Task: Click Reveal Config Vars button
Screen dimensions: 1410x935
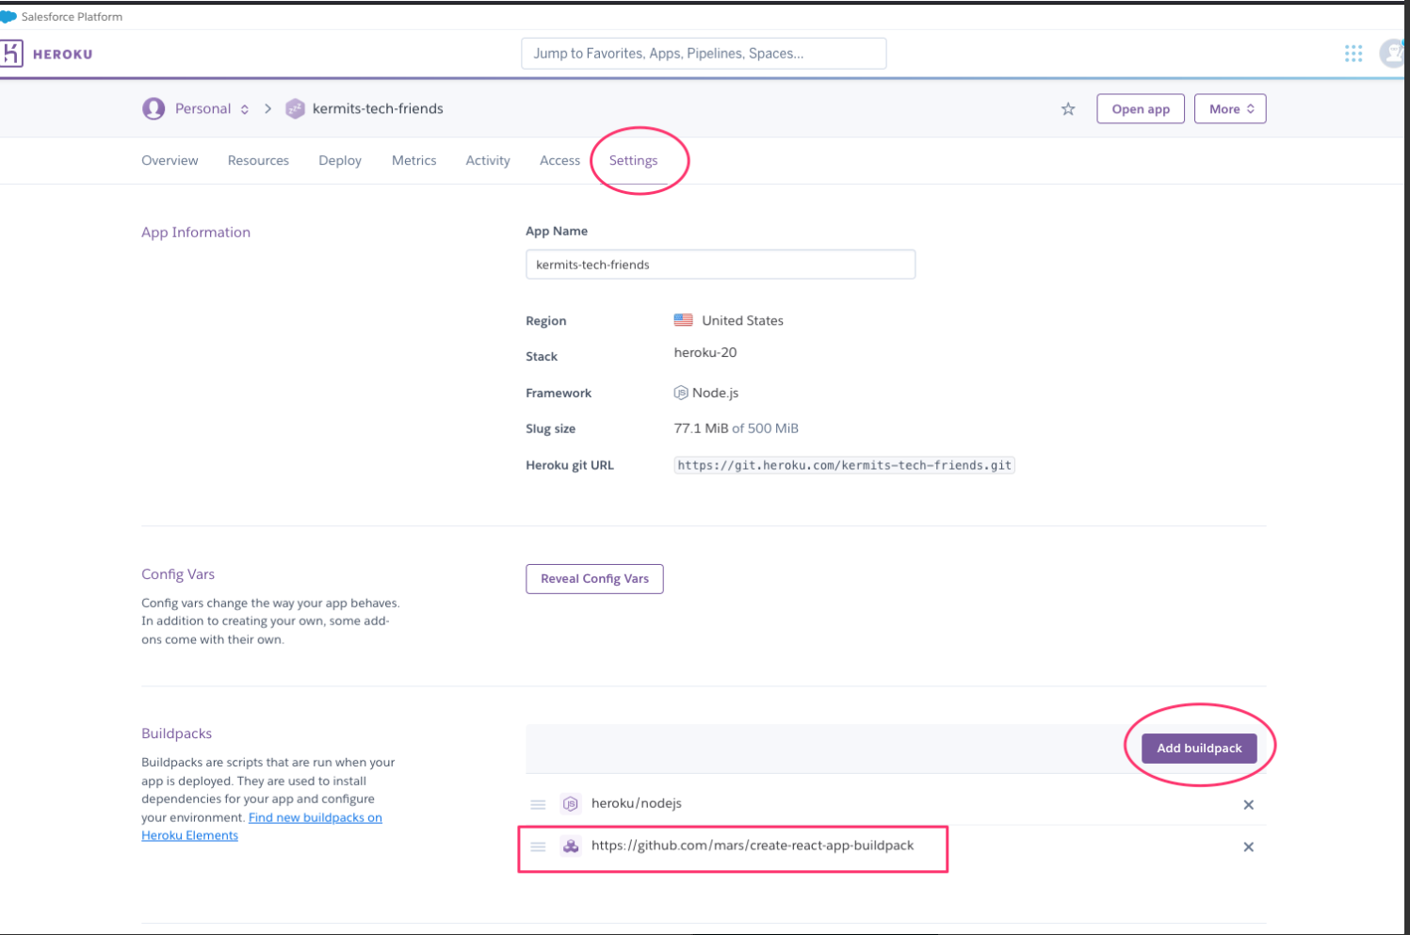Action: click(594, 579)
